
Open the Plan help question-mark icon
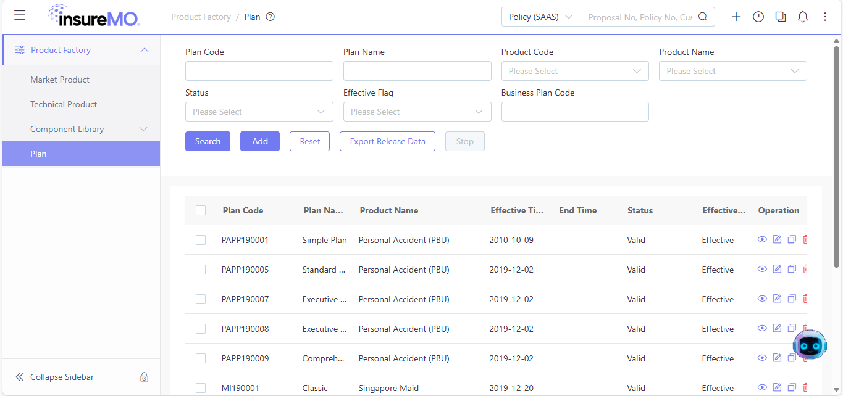[270, 17]
